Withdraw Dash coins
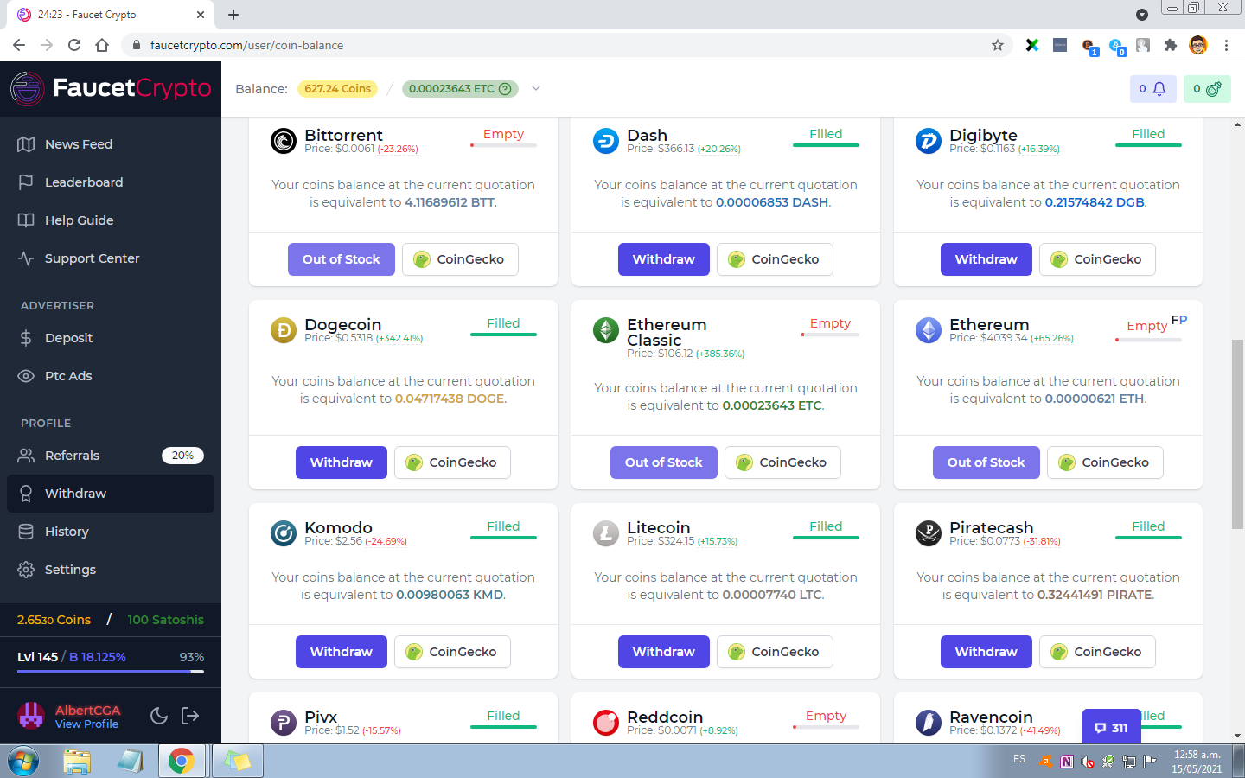Screen dimensions: 1245x778 664,259
